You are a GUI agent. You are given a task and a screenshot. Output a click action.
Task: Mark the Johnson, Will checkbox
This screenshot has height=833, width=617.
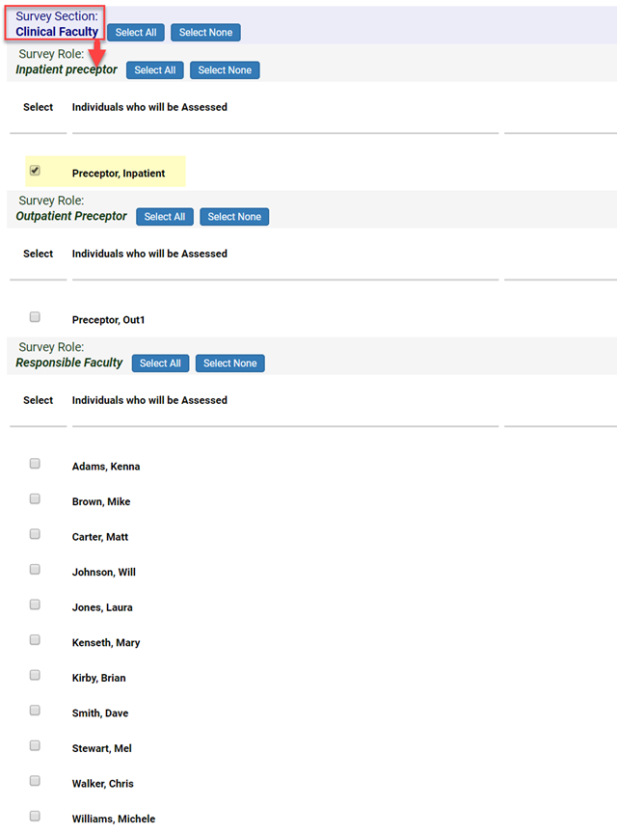coord(36,570)
